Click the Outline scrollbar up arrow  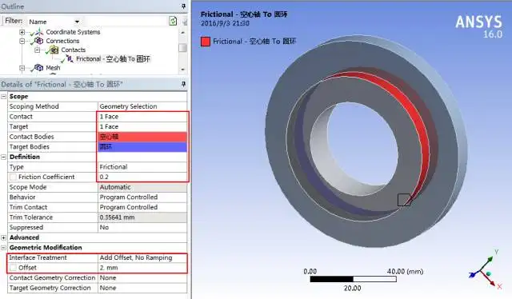click(182, 32)
